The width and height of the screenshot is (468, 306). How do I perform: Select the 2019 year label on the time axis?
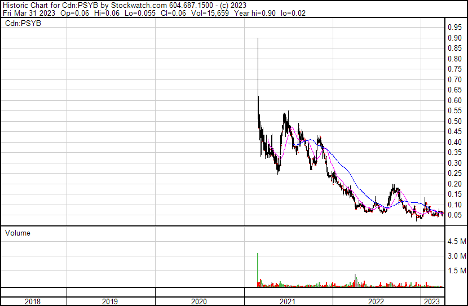(x=111, y=301)
